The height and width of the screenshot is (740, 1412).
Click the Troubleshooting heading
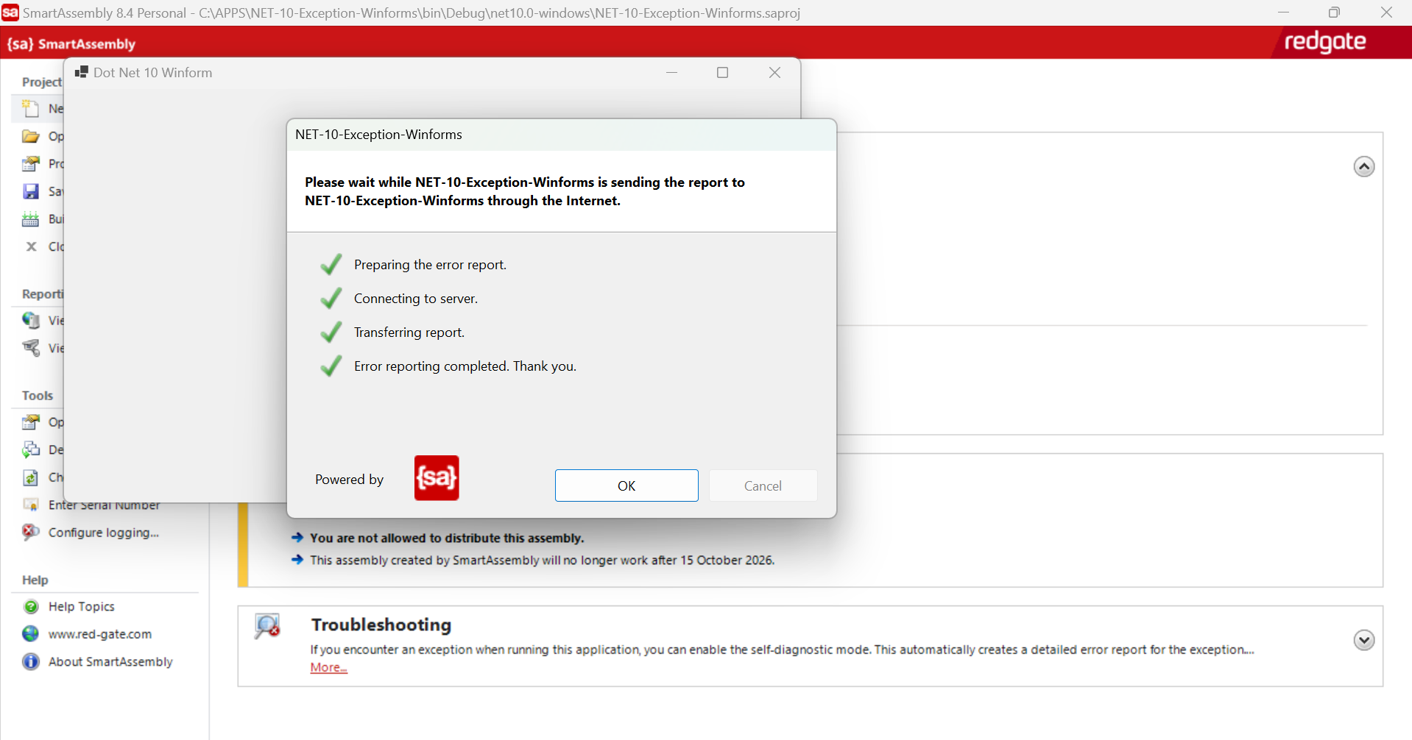[381, 625]
